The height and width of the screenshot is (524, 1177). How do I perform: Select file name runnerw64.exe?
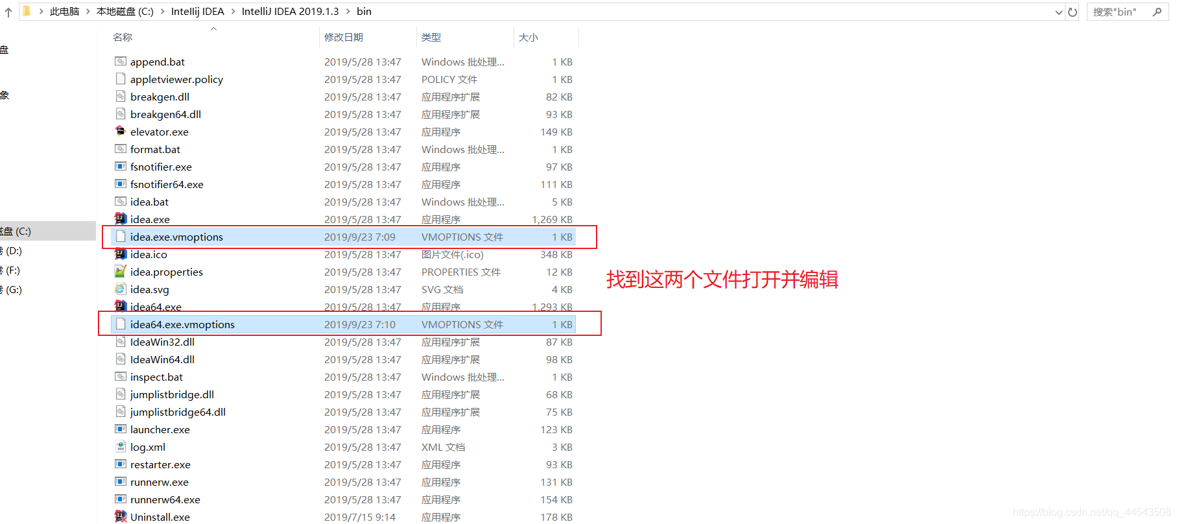(165, 499)
